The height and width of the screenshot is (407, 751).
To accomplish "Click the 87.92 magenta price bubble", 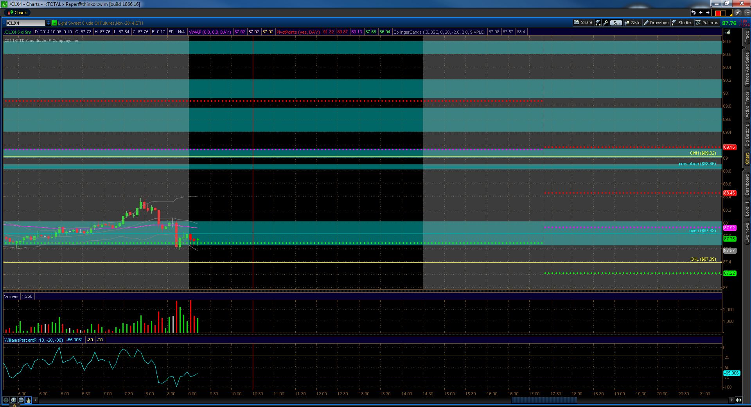I will click(729, 228).
